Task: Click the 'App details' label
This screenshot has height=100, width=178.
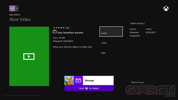Action: coord(15,15)
